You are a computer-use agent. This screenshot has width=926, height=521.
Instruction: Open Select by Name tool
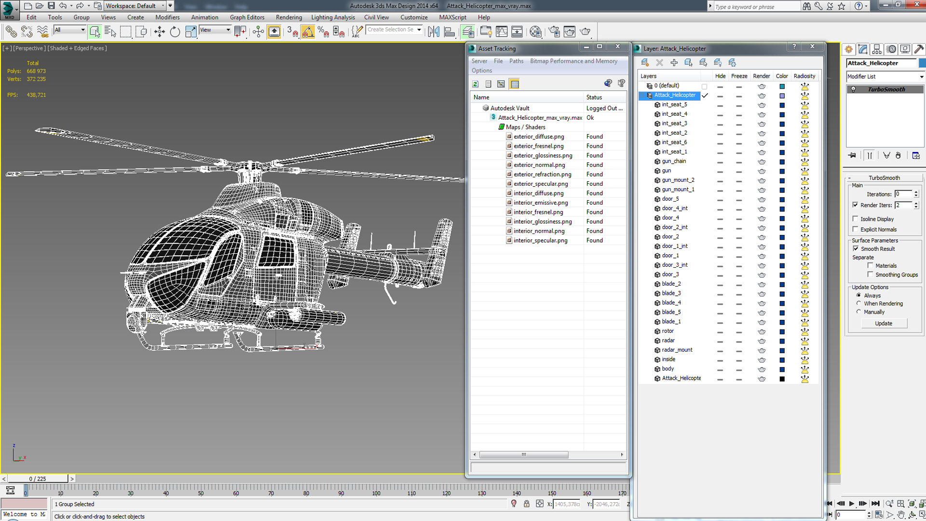(110, 32)
